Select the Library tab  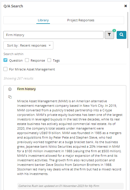(x=43, y=20)
